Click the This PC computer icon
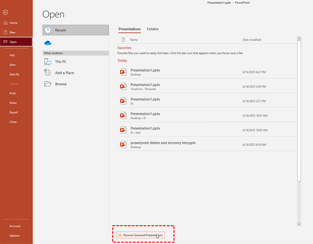Viewport: 313px width, 244px height. 48,61
